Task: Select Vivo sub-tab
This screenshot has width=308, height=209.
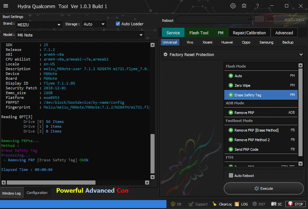Action: 190,42
